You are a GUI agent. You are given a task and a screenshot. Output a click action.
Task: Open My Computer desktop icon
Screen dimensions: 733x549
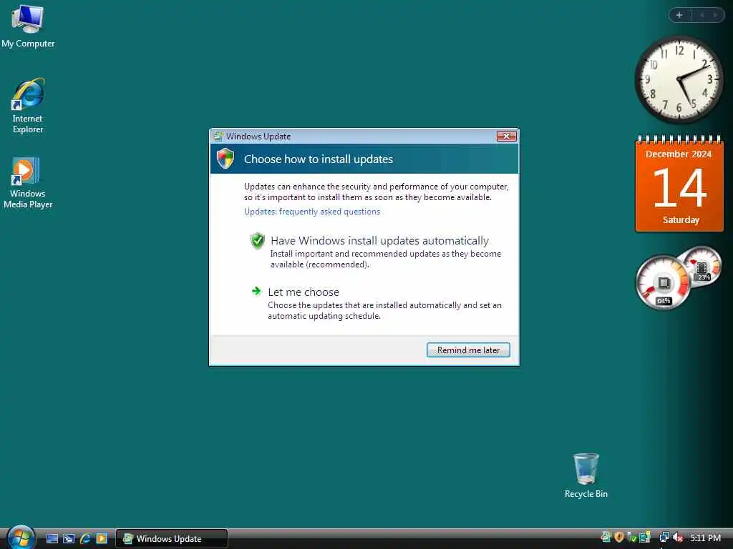click(28, 25)
